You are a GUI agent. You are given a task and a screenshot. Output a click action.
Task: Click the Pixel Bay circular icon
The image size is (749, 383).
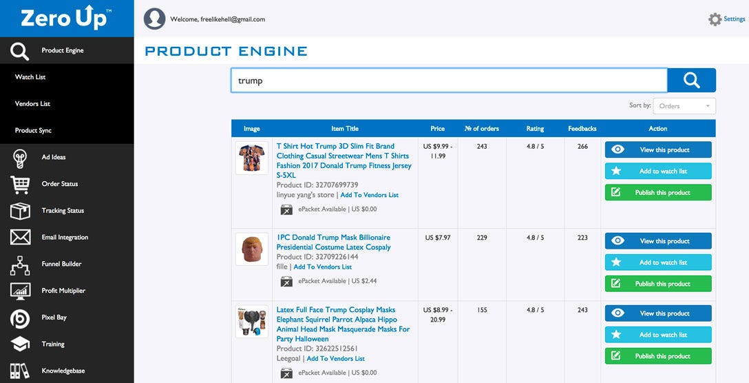[x=20, y=318]
